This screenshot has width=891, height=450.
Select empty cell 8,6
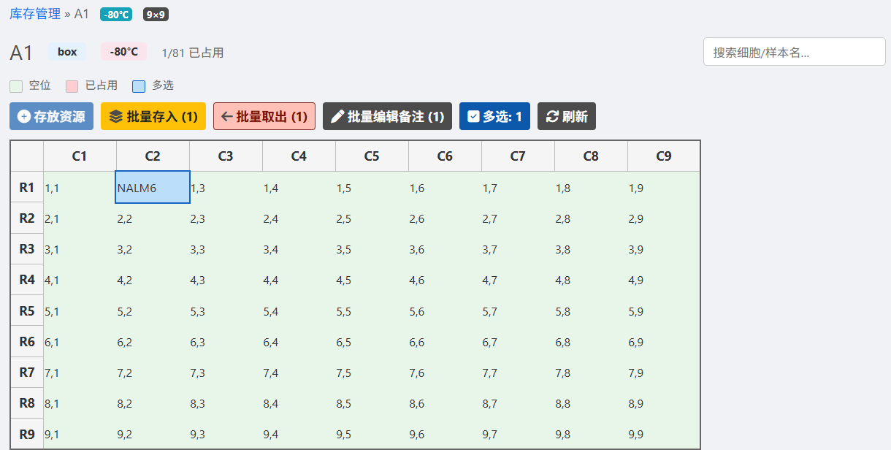point(445,403)
